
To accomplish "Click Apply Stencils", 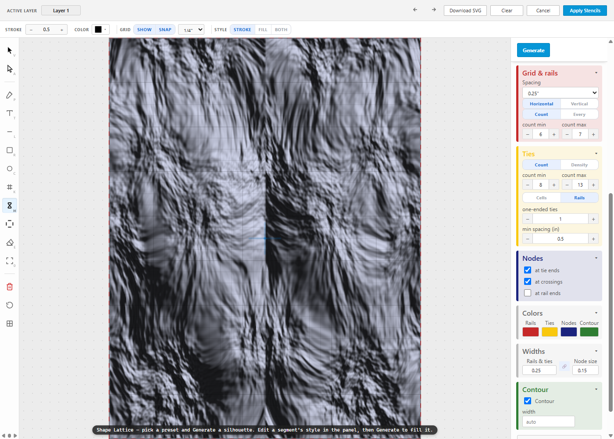I will pyautogui.click(x=585, y=11).
